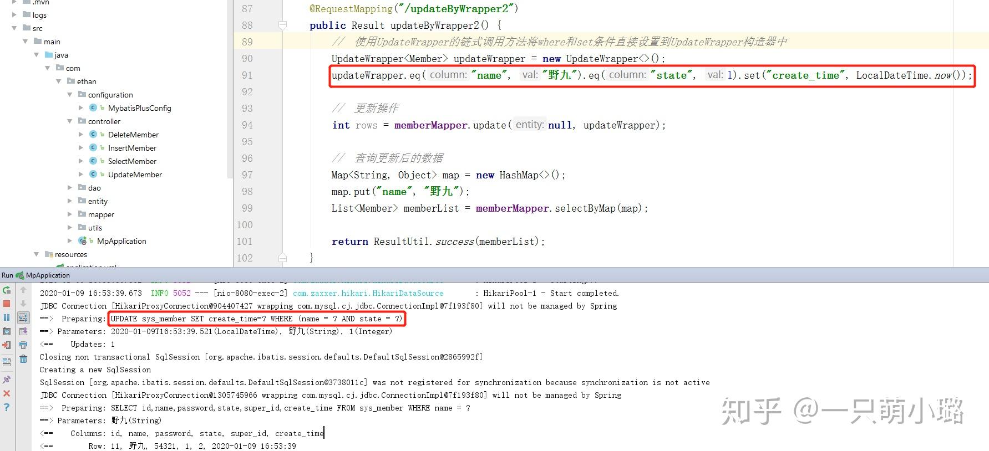Screen dimensions: 989x451
Task: Open UpdateMember class in the project tree
Action: (135, 175)
